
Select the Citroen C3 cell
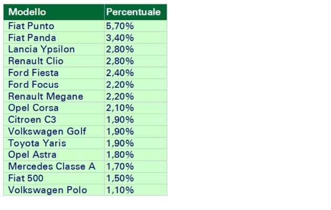[x=53, y=120]
